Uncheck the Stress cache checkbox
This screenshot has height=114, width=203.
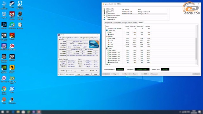107,13
